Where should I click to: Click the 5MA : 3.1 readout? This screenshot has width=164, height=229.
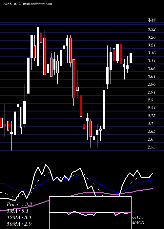tap(18, 211)
